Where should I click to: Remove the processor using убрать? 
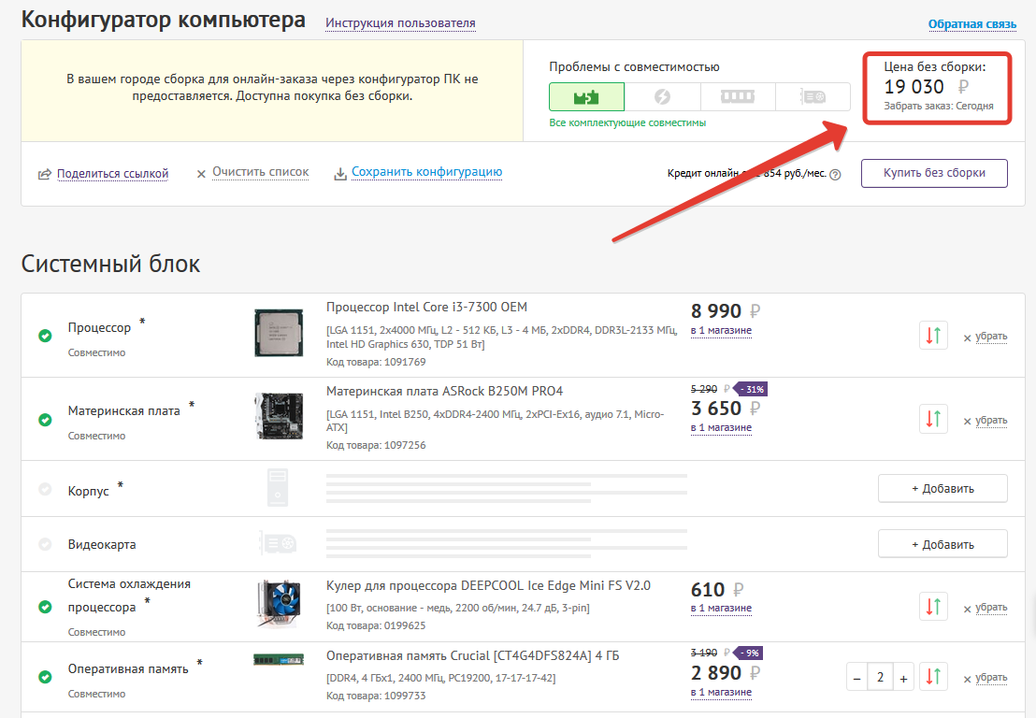click(x=991, y=337)
